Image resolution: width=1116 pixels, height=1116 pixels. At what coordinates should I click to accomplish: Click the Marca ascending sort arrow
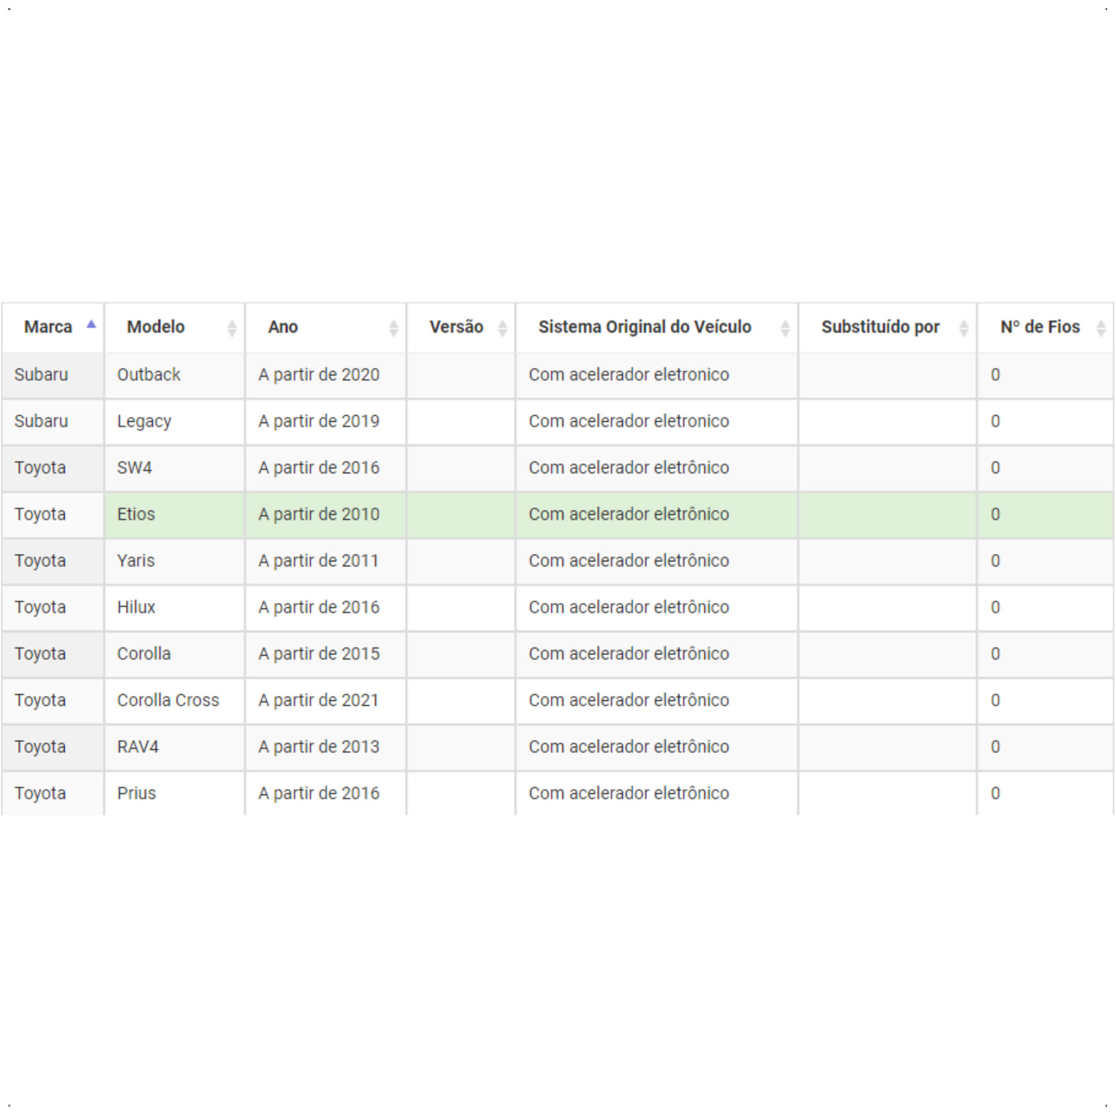(91, 325)
